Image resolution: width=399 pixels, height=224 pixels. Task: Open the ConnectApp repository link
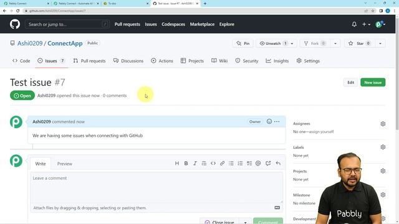[x=65, y=43]
